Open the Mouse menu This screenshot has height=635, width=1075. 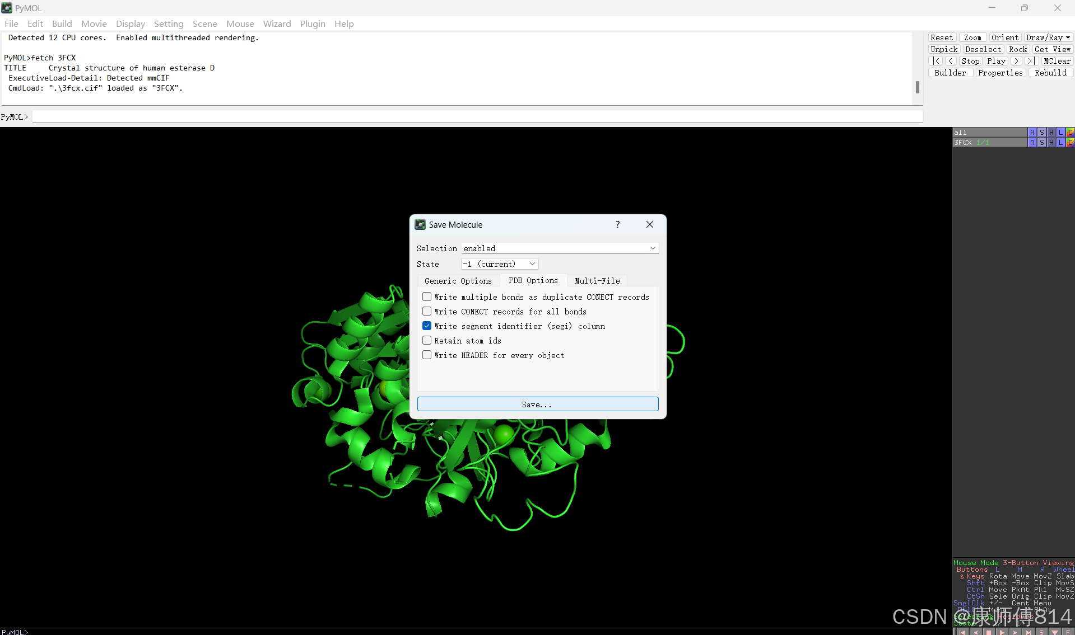coord(240,23)
